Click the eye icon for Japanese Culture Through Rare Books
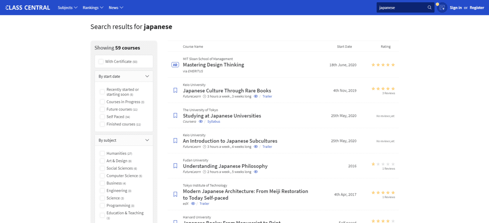The height and width of the screenshot is (223, 489). point(256,96)
